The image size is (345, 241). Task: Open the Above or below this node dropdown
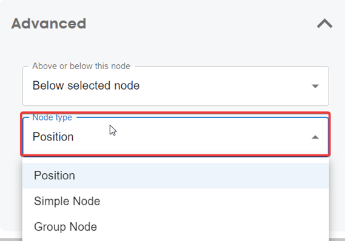(176, 86)
